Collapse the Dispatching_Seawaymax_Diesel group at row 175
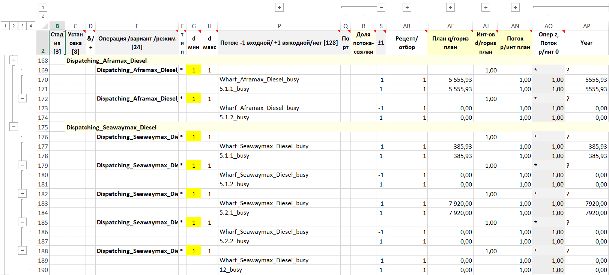This screenshot has width=609, height=275. point(14,127)
